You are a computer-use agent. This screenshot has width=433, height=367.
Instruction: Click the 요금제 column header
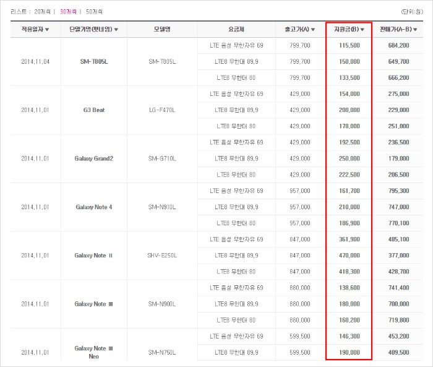[x=236, y=29]
